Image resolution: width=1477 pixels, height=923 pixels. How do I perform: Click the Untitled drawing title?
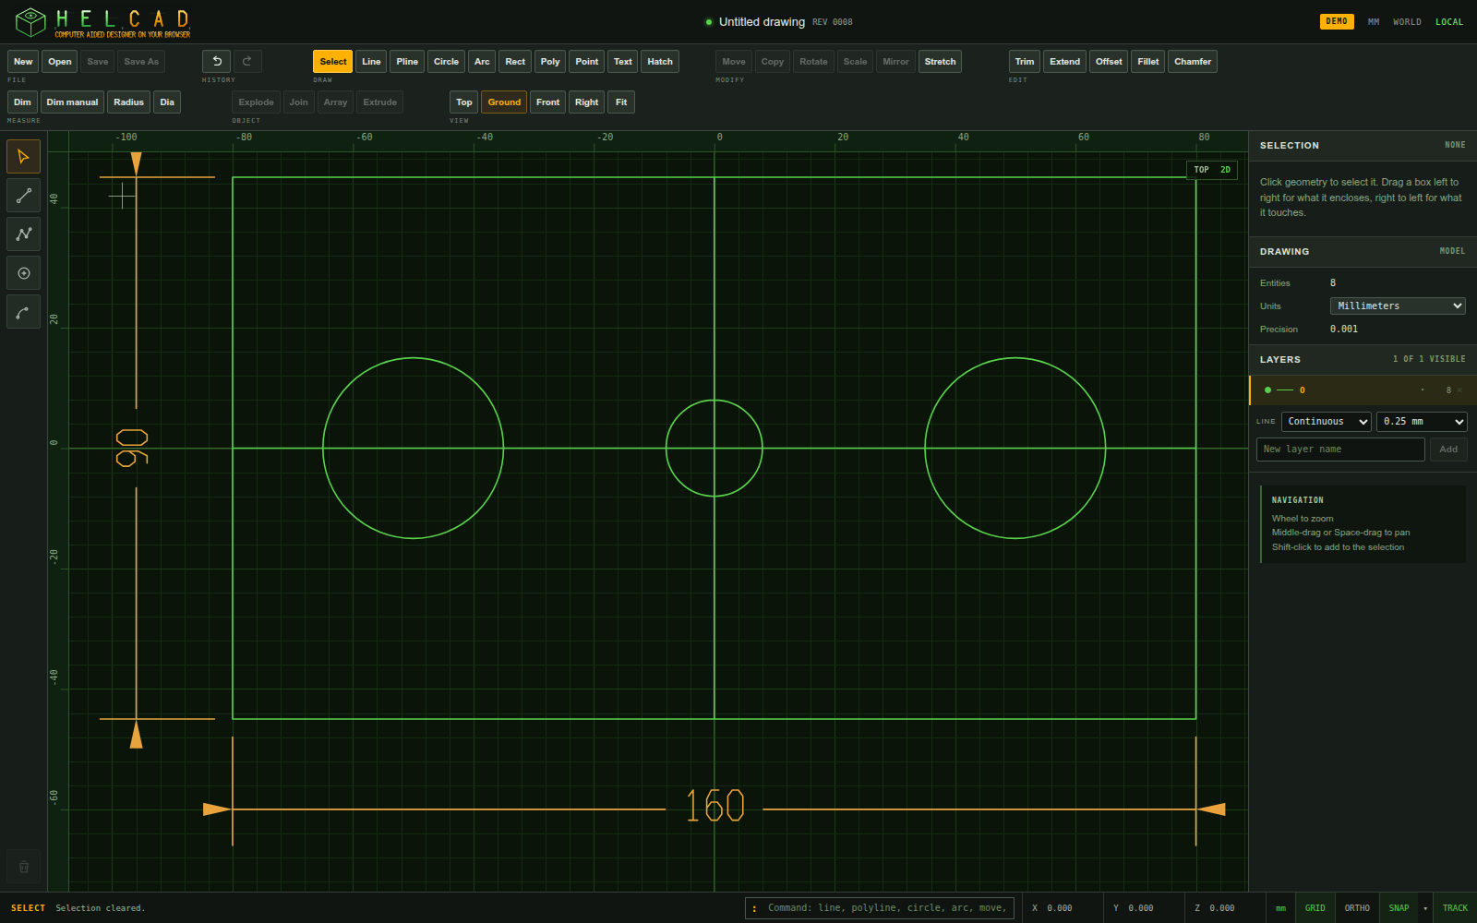(762, 22)
